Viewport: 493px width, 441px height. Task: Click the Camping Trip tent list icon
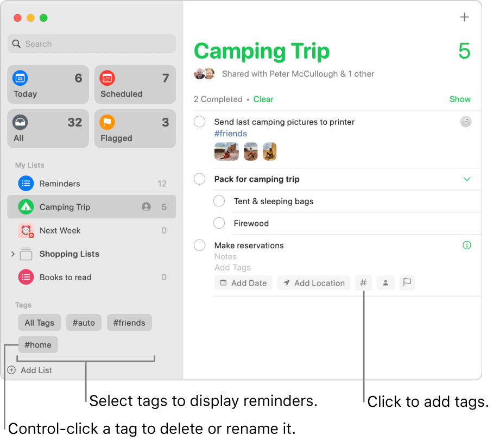point(26,207)
